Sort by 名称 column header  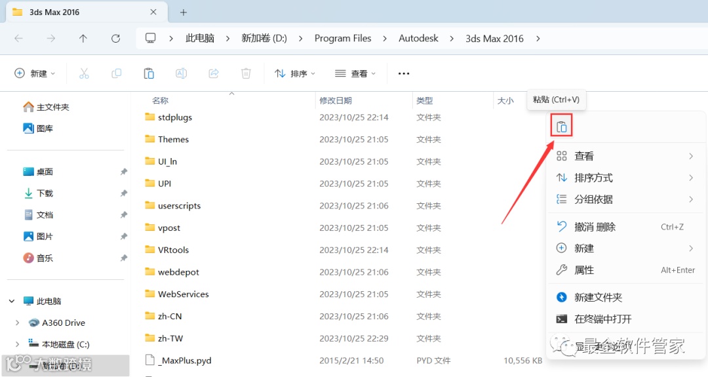161,100
